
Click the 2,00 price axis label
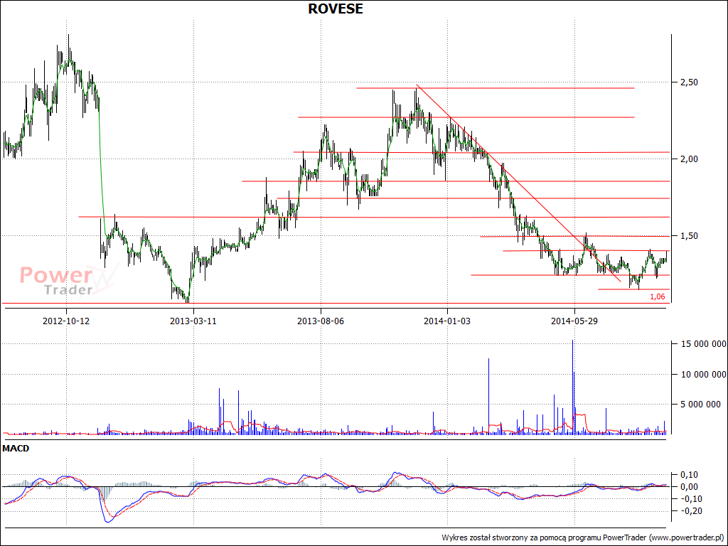[688, 159]
